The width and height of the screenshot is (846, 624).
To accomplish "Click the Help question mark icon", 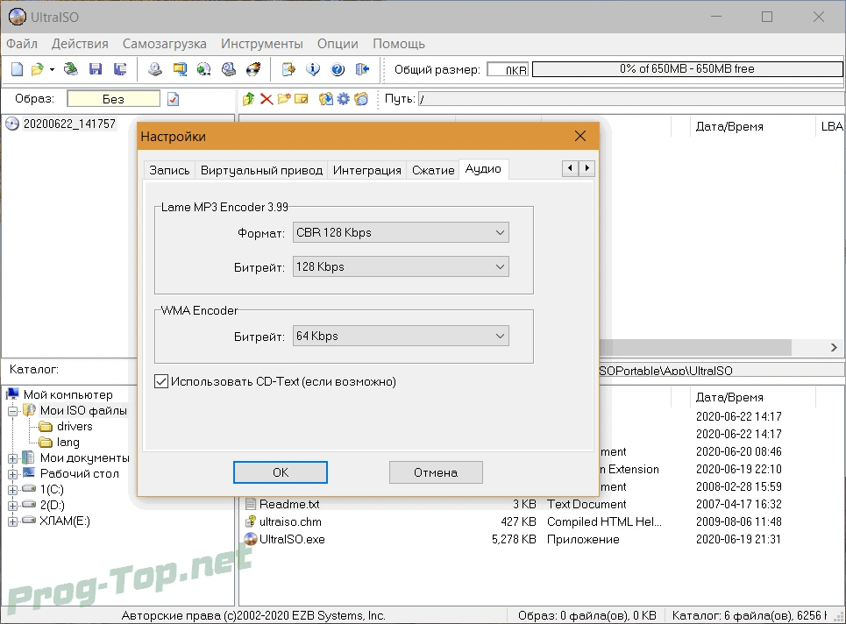I will point(338,69).
